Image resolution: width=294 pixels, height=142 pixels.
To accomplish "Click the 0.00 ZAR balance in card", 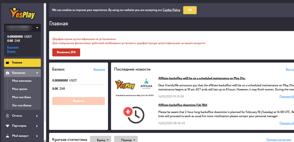I will (59, 89).
